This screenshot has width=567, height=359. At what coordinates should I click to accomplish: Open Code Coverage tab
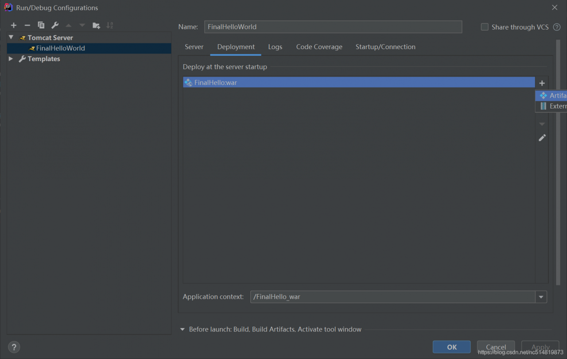pos(319,47)
